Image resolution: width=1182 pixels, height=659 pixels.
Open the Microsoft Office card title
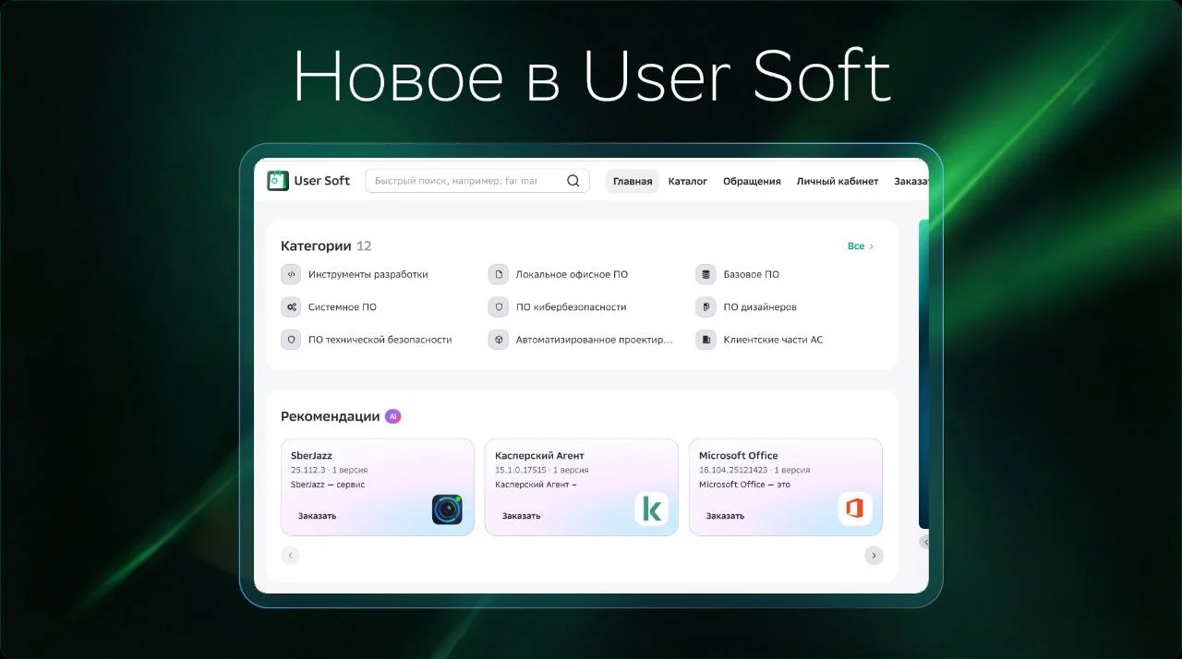pyautogui.click(x=739, y=455)
